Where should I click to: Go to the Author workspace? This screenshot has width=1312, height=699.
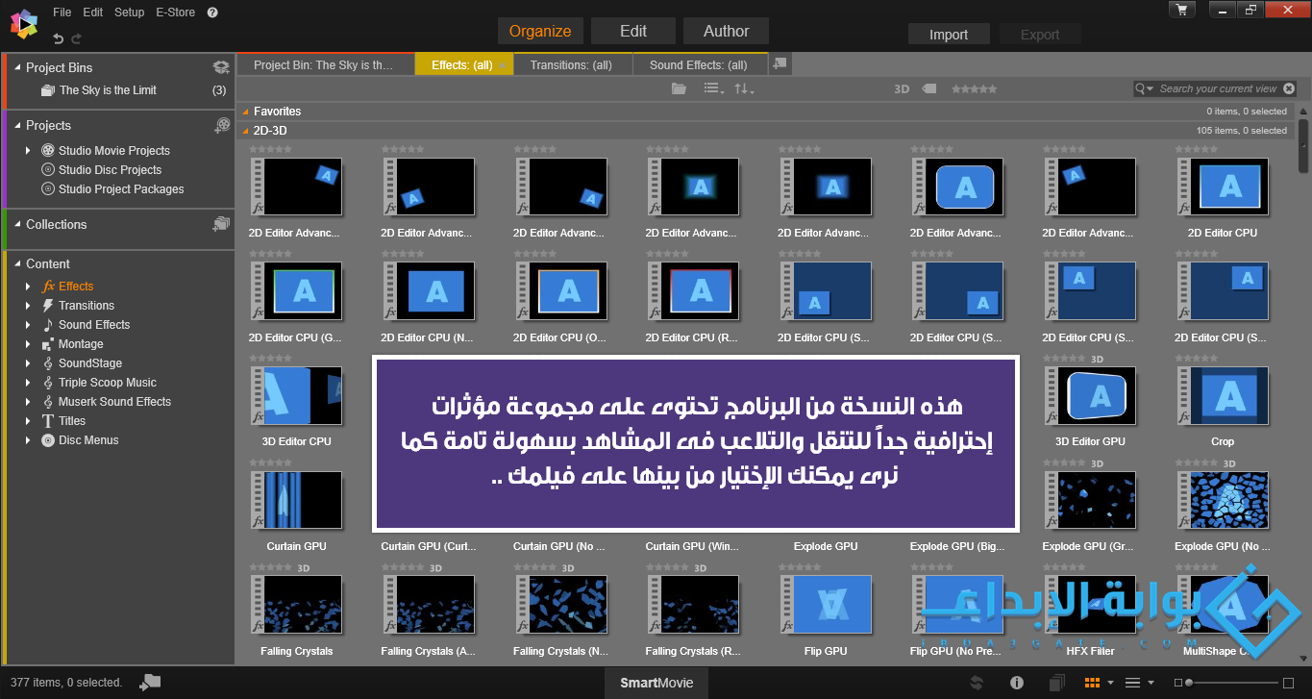pos(726,31)
